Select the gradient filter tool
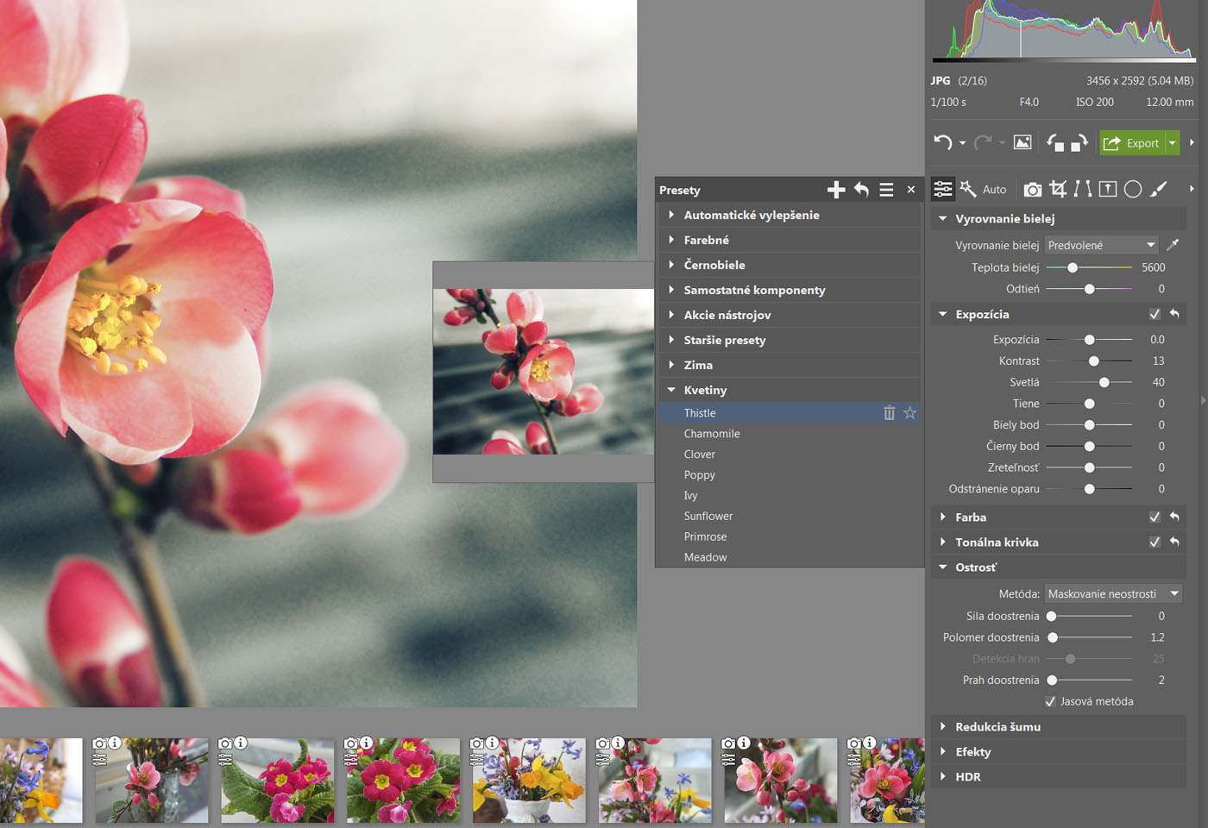Screen dimensions: 1208x828 [x=1108, y=189]
